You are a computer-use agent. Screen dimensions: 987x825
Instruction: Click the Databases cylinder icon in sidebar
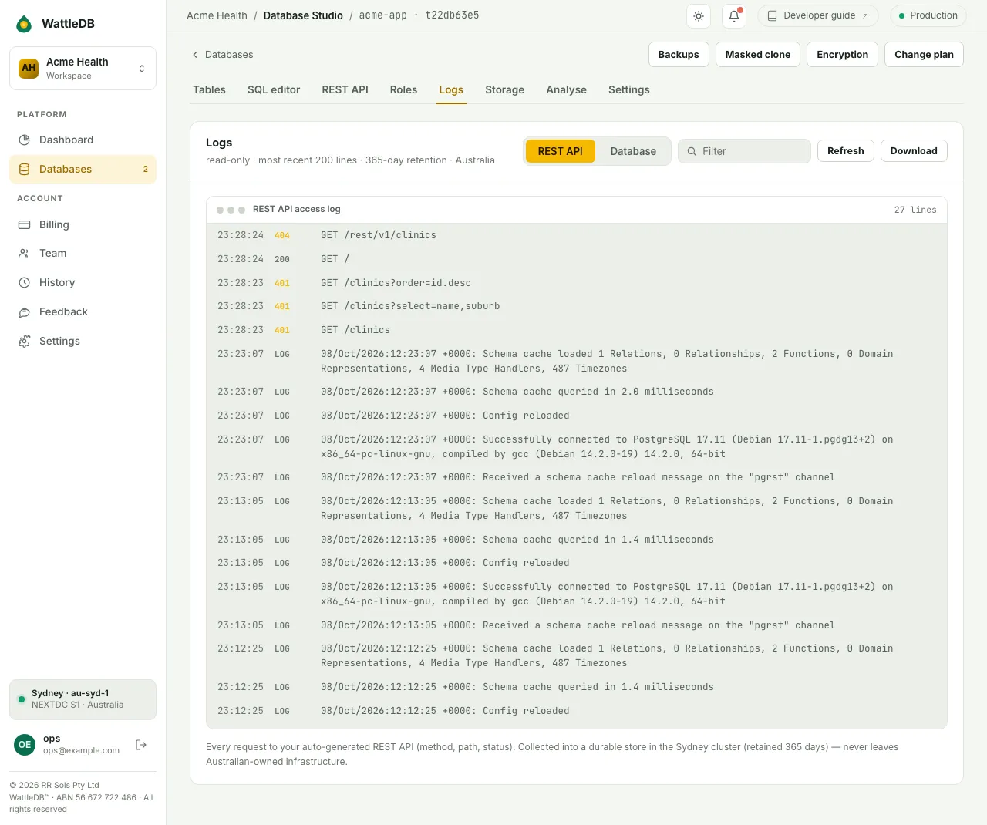click(x=24, y=169)
